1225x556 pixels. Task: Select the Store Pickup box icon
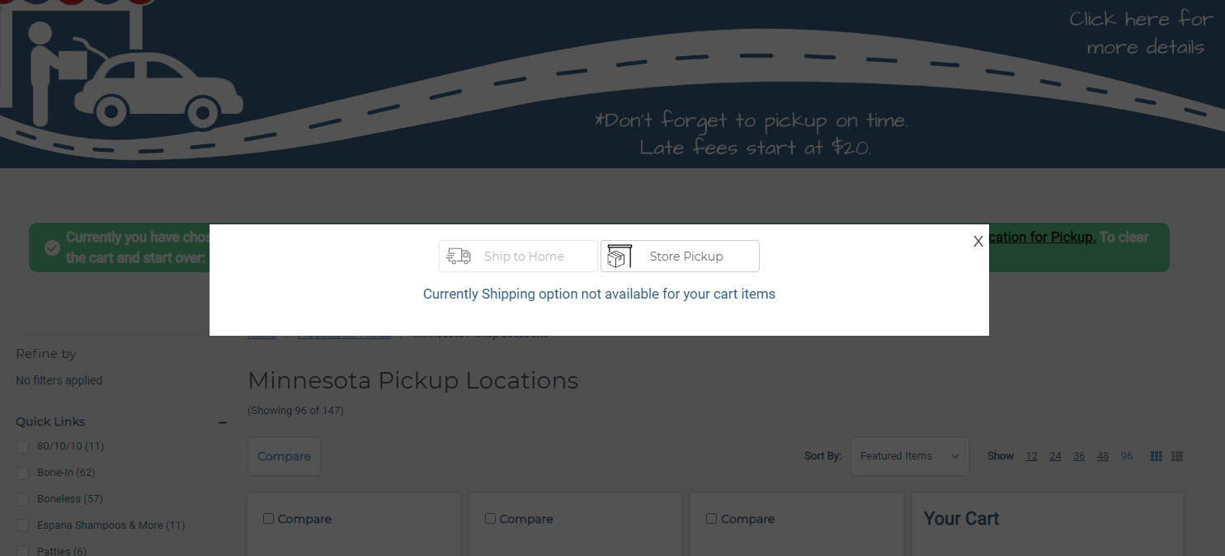tap(619, 257)
